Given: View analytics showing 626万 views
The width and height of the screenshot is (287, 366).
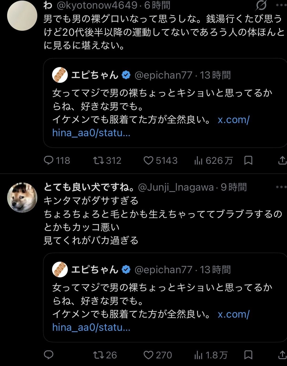Looking at the screenshot, I should (x=198, y=160).
